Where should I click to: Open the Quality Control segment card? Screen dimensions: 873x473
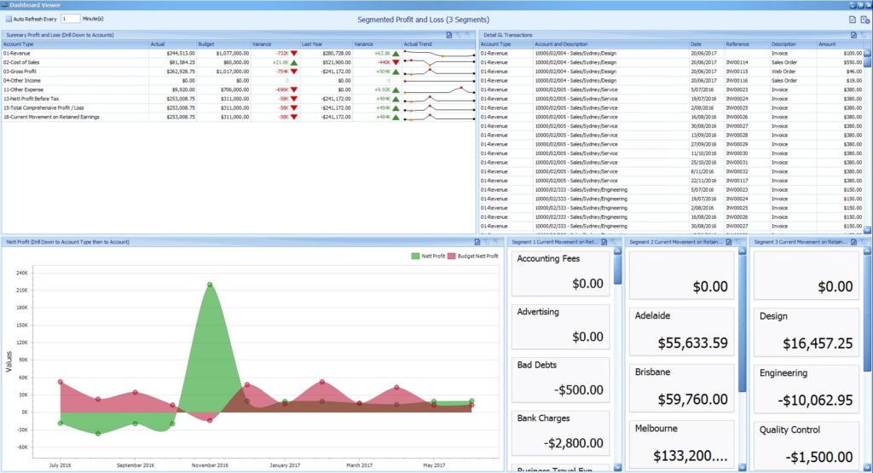[807, 445]
